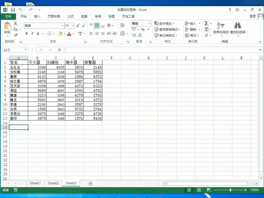Apply red font color A
This screenshot has height=198, width=264.
click(x=69, y=34)
